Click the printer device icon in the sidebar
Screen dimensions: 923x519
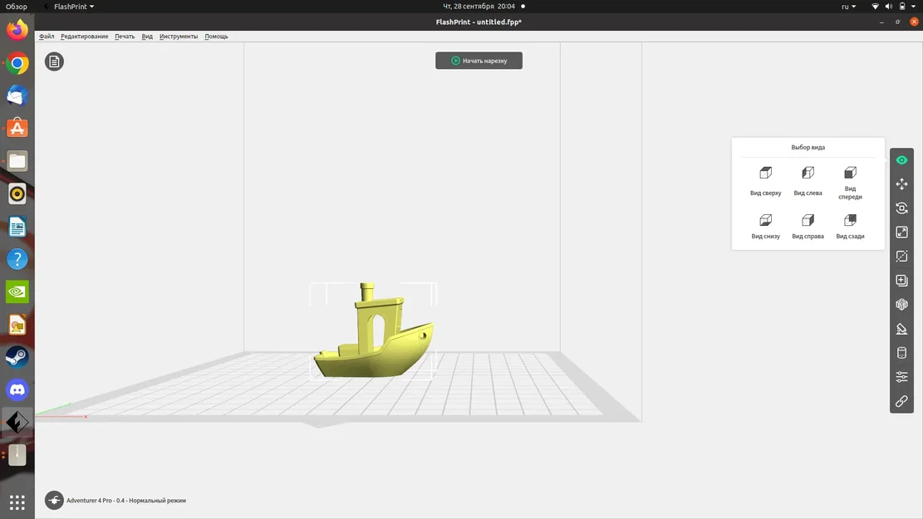pyautogui.click(x=901, y=352)
